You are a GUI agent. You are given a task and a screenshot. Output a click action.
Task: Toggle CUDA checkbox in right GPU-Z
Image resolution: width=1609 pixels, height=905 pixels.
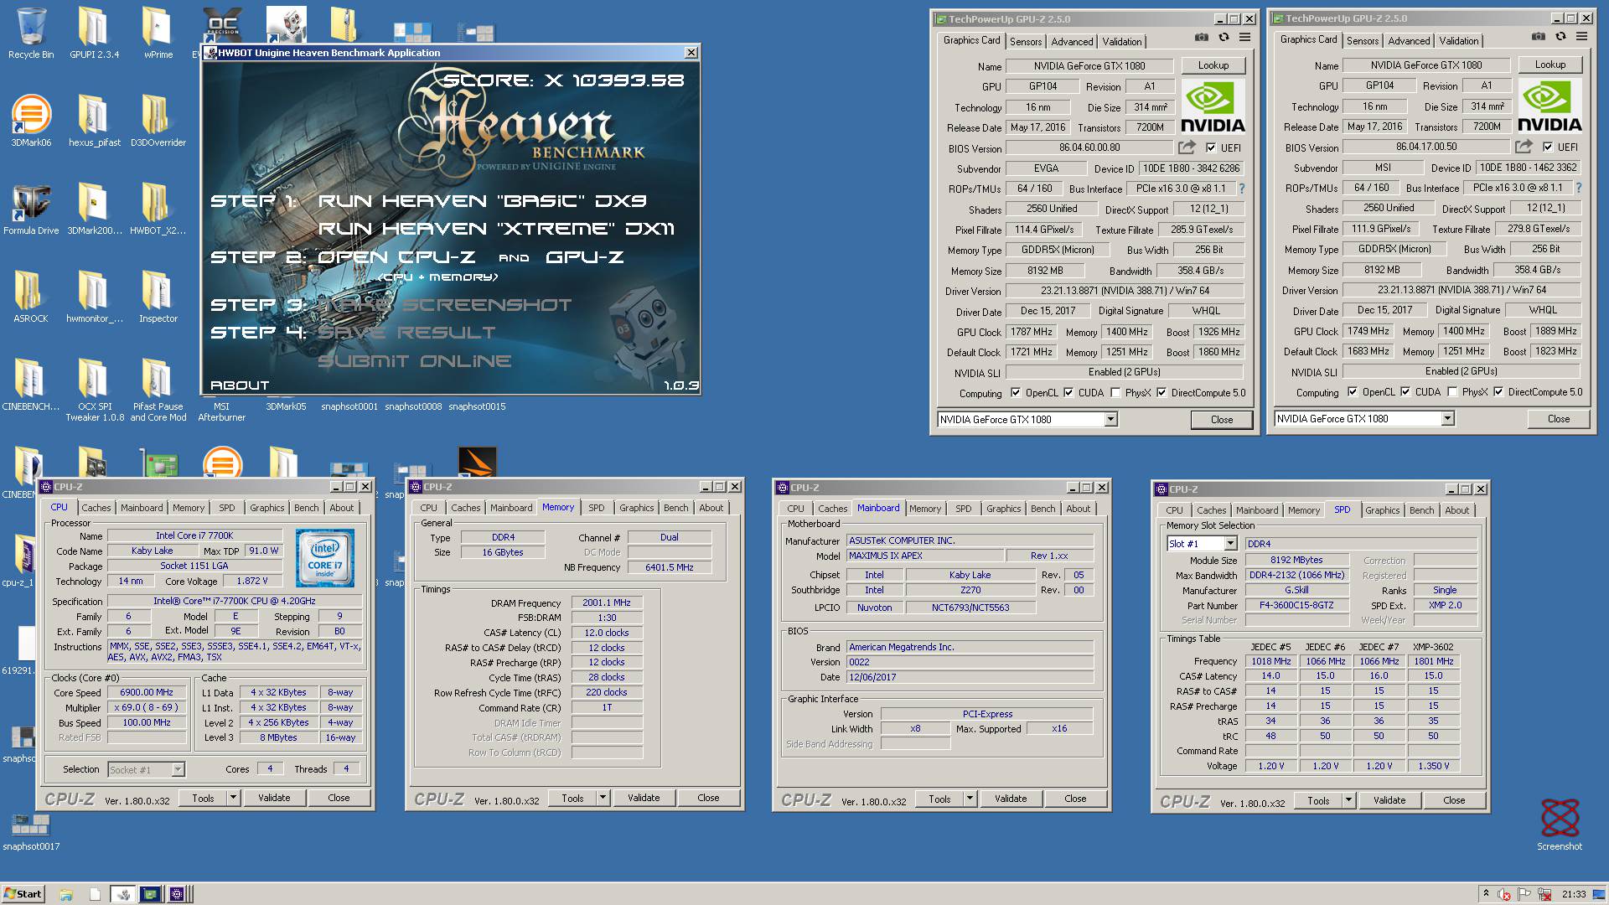click(1405, 392)
